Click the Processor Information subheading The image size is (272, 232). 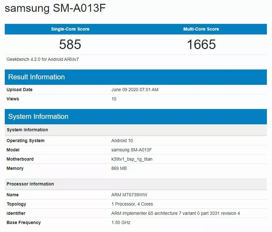[x=136, y=184]
